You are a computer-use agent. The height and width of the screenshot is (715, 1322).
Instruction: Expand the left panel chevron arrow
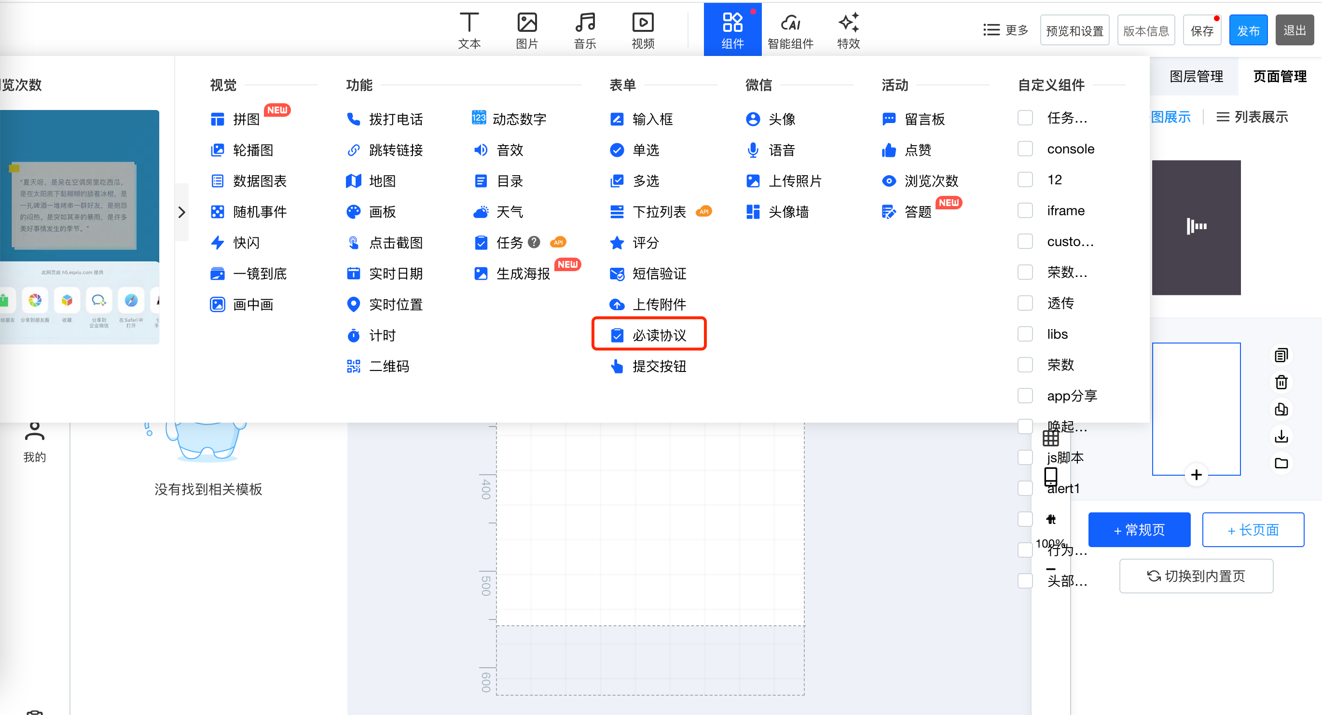coord(182,212)
